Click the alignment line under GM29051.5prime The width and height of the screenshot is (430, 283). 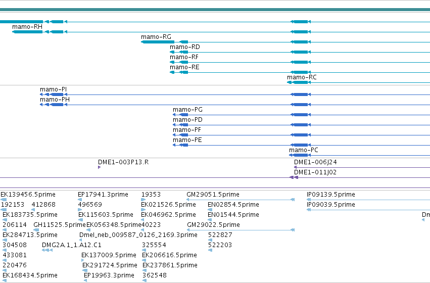tap(241, 200)
